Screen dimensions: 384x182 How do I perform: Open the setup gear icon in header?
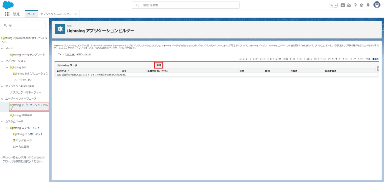(361, 5)
